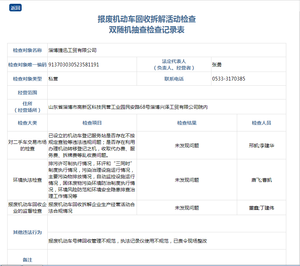The image size is (300, 266).
Task: Click the empty 经营范围 value cell
Action: click(166, 93)
